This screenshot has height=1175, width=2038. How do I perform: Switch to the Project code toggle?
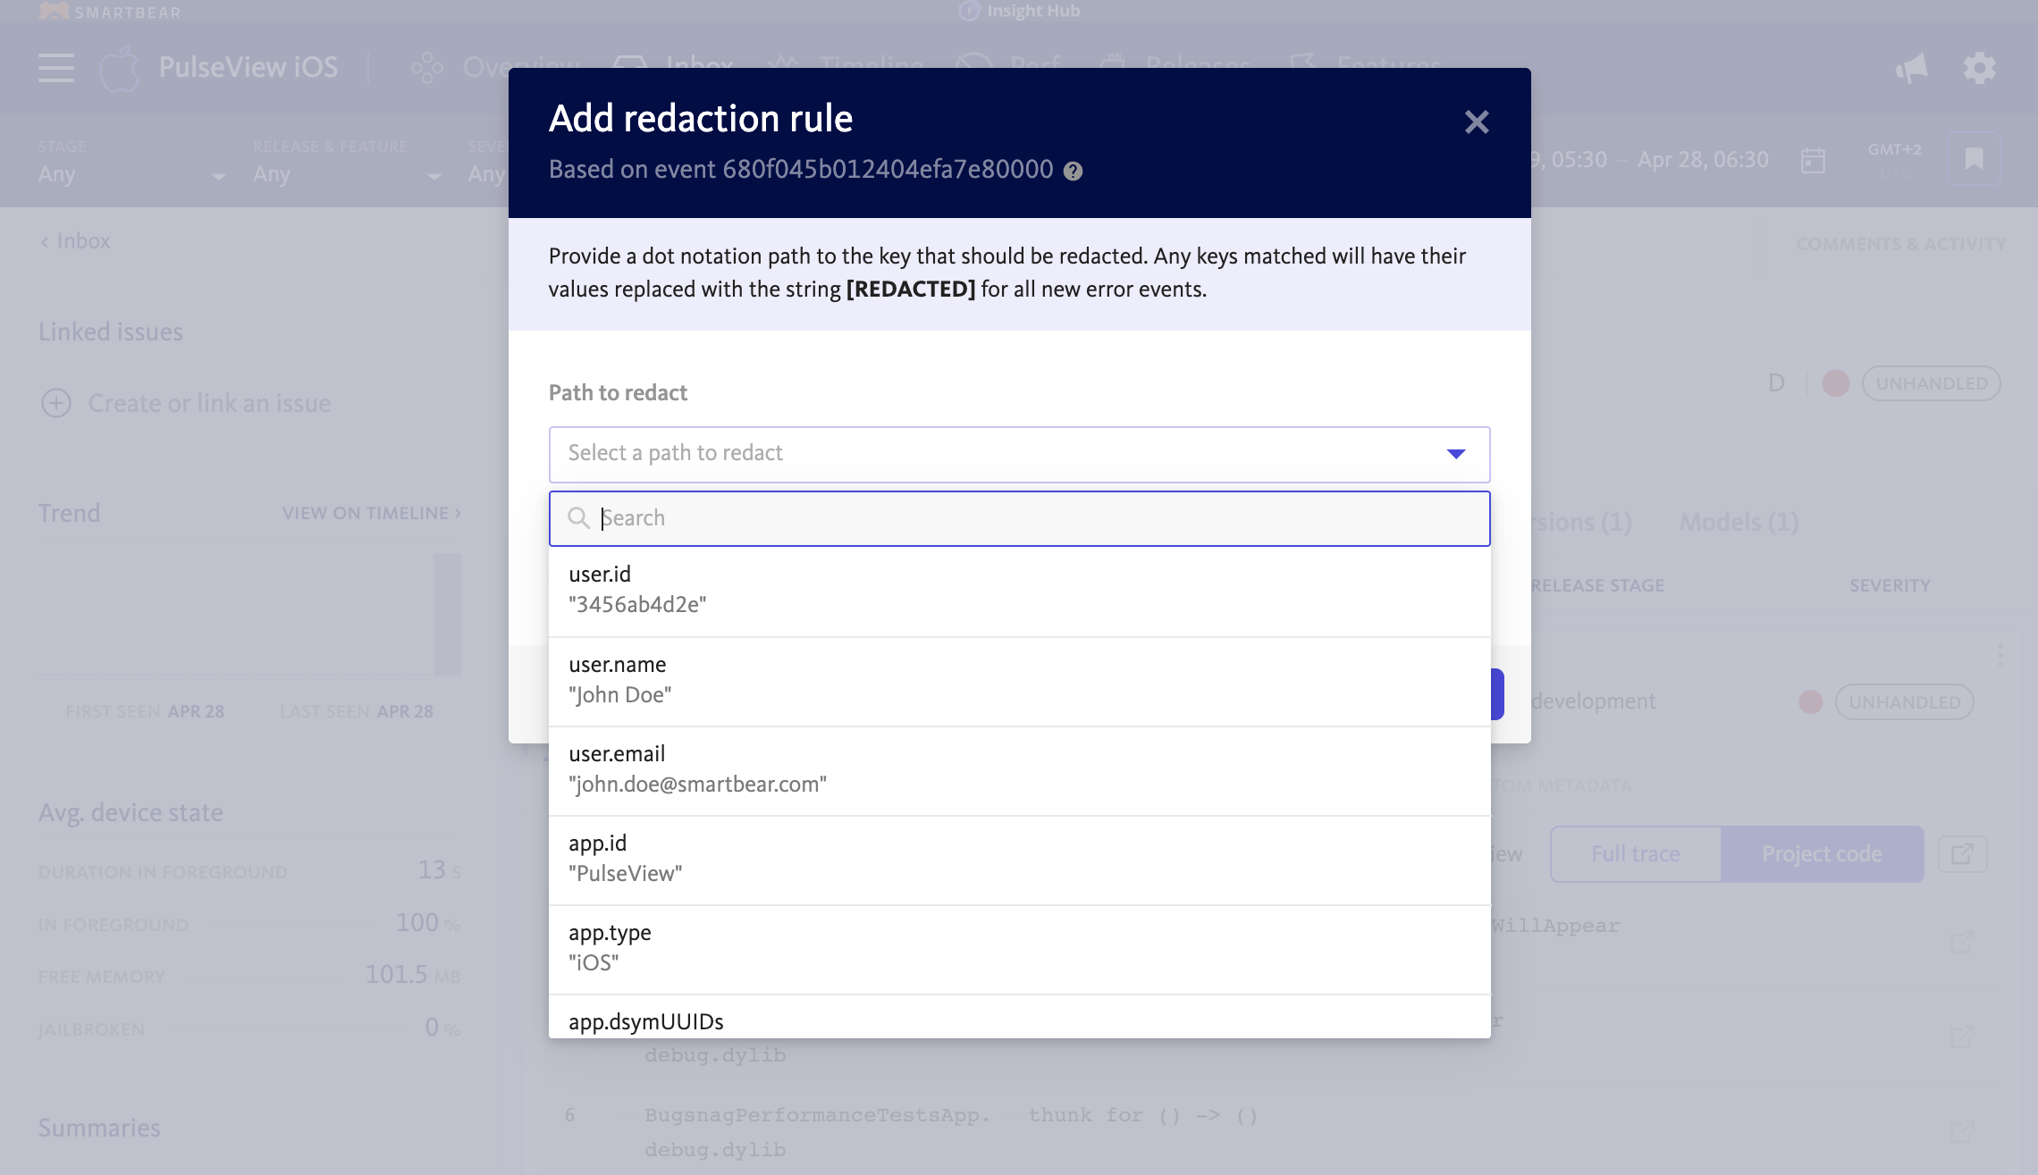point(1822,854)
